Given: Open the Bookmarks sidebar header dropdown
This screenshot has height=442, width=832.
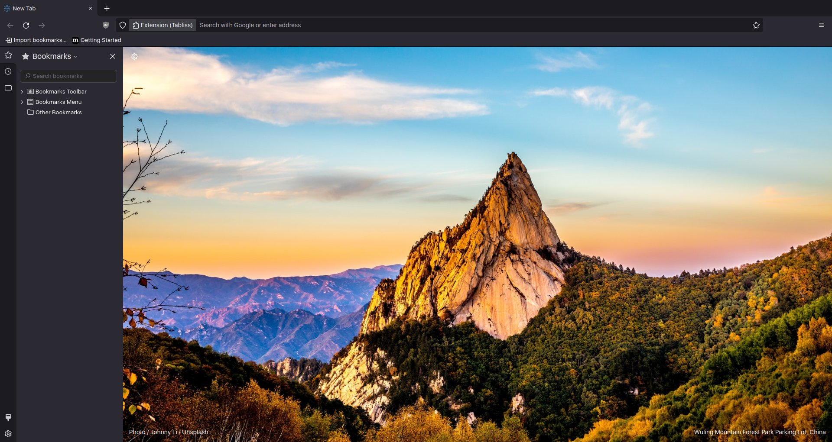Looking at the screenshot, I should [x=54, y=56].
